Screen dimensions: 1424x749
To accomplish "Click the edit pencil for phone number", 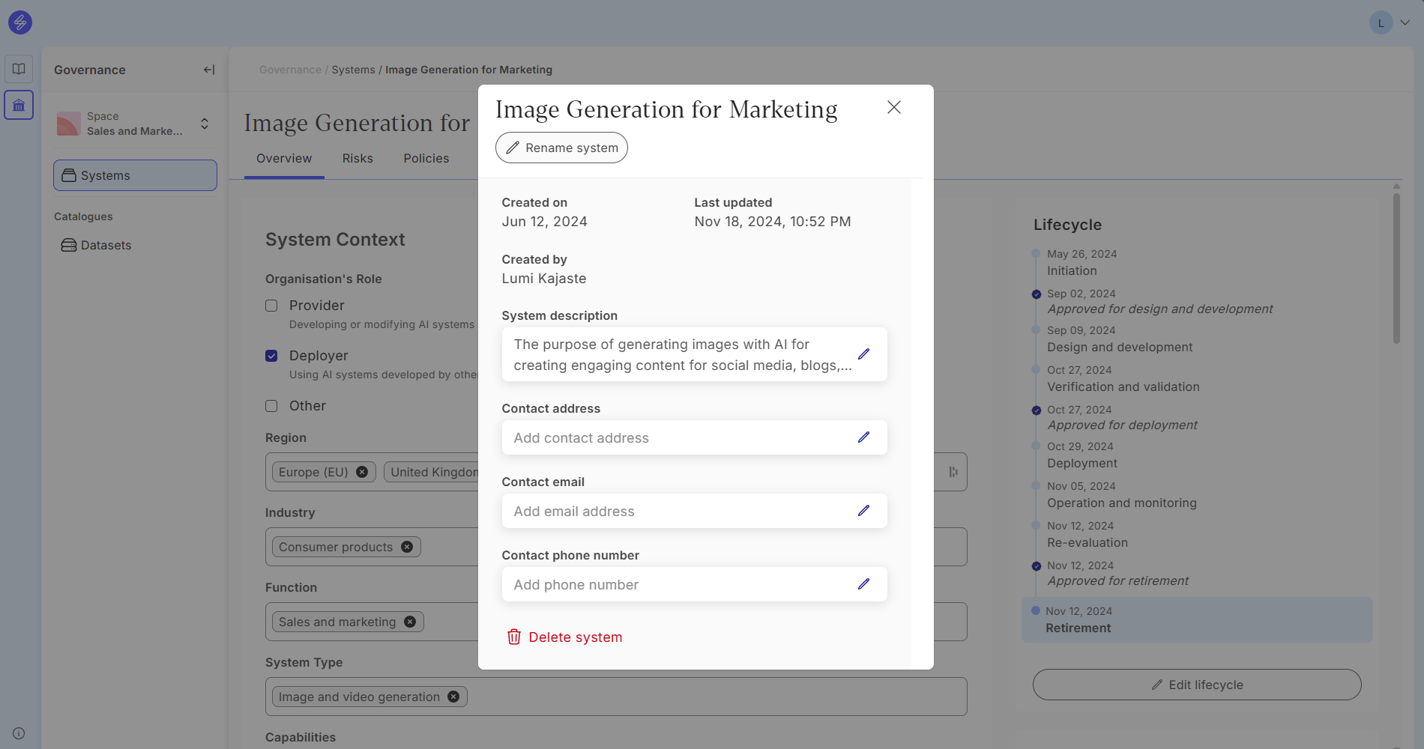I will point(863,584).
